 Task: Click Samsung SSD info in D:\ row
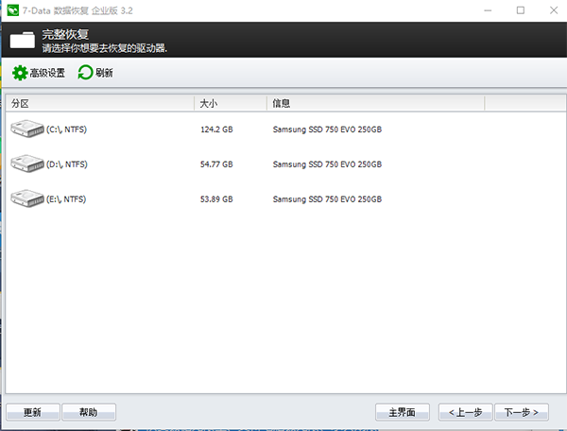(x=327, y=164)
